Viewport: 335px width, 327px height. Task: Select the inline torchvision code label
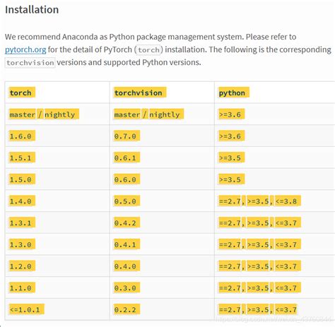tap(30, 63)
